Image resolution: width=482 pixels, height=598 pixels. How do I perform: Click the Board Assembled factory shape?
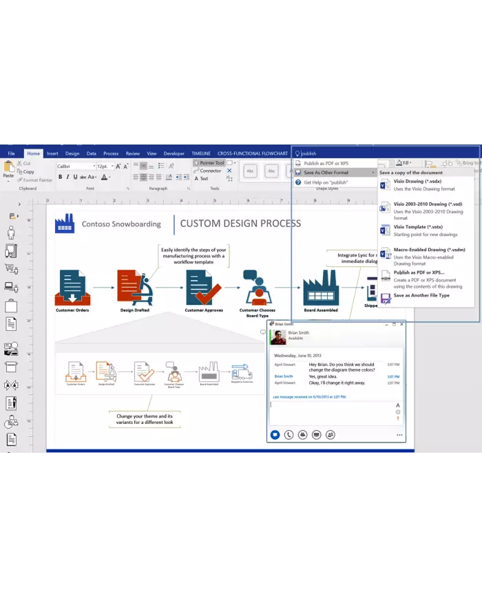click(x=321, y=288)
